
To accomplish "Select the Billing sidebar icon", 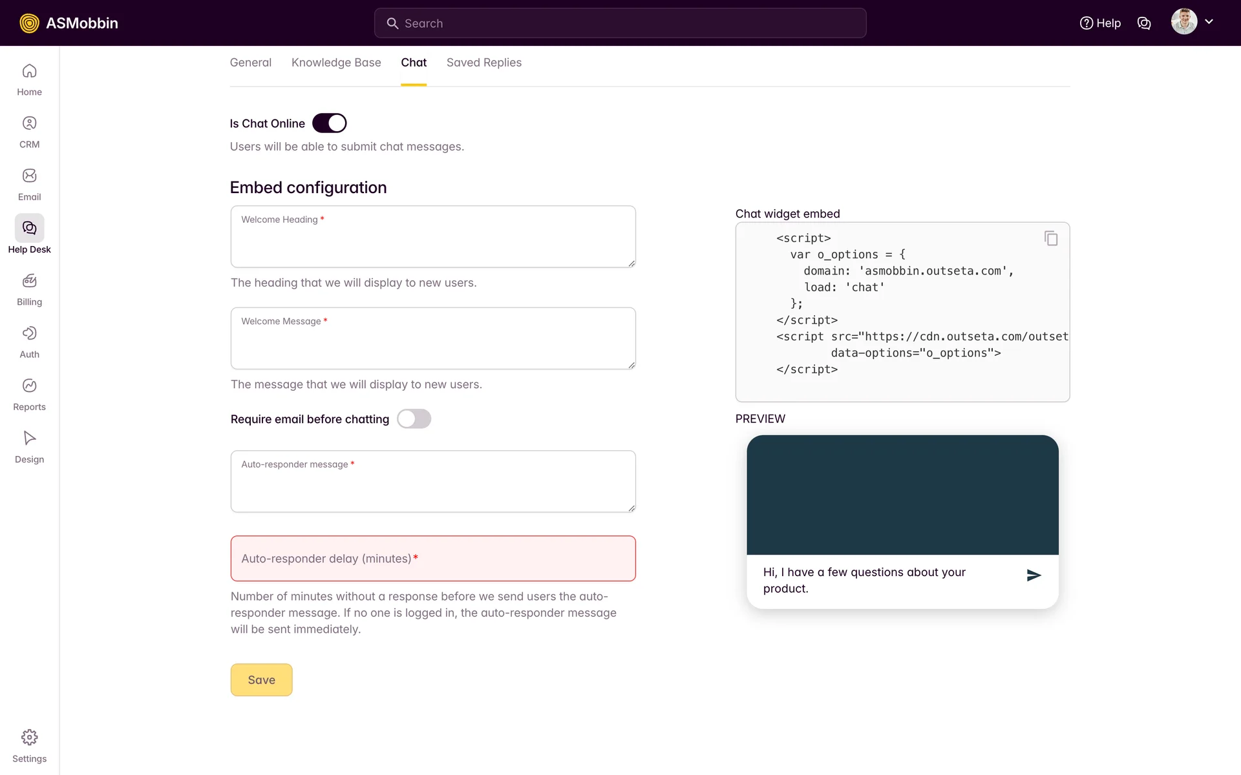I will (x=29, y=281).
